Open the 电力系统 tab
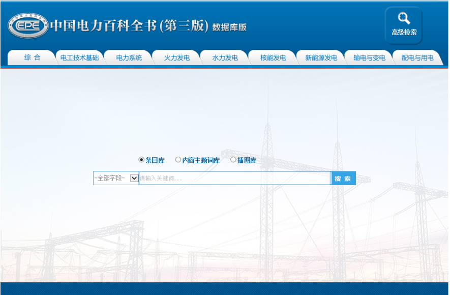Viewport: 450px width, 295px height. [x=129, y=57]
